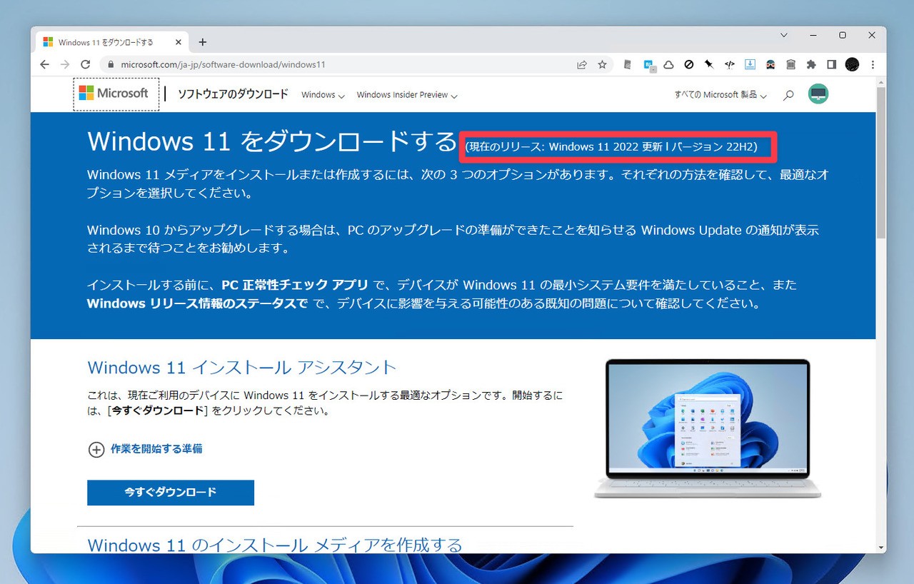Screen dimensions: 914x584
Task: Click the Windows 11 をダウンロードする page title
Action: [x=271, y=141]
